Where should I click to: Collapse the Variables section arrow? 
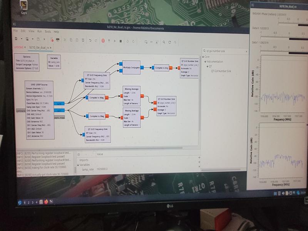(x=78, y=165)
